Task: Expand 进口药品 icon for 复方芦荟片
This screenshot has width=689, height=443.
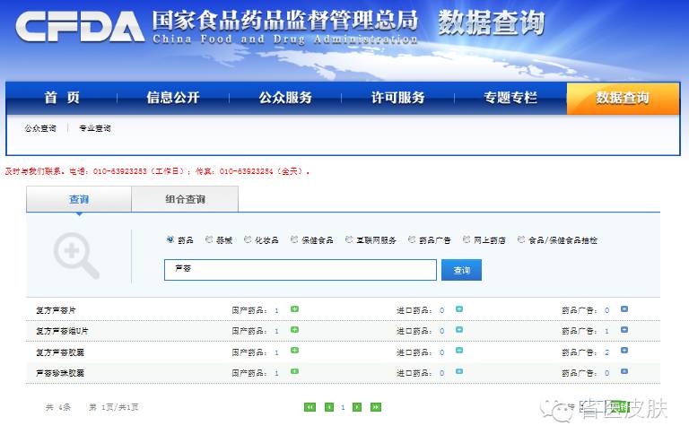Action: 459,309
